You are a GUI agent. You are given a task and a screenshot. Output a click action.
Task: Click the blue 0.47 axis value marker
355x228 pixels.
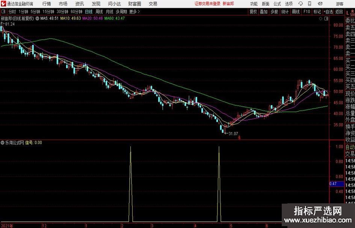click(333, 184)
